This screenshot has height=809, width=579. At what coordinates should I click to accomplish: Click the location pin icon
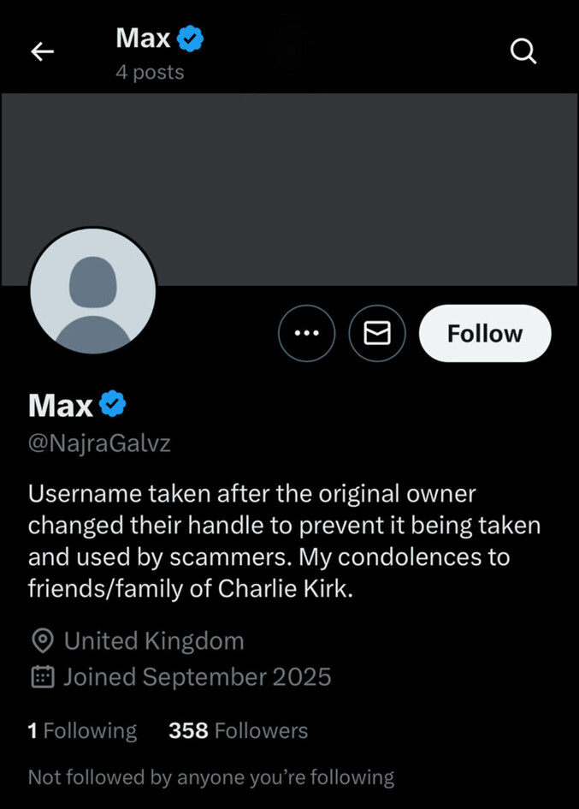click(x=42, y=640)
